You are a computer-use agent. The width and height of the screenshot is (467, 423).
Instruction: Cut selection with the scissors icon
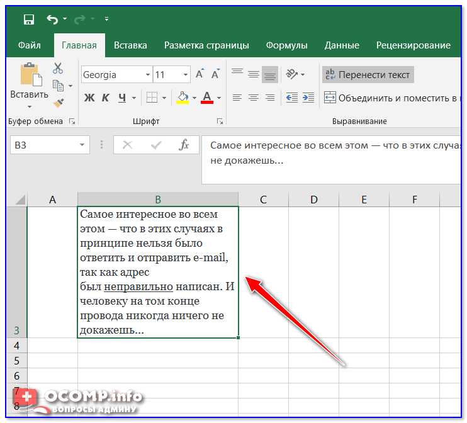click(58, 68)
